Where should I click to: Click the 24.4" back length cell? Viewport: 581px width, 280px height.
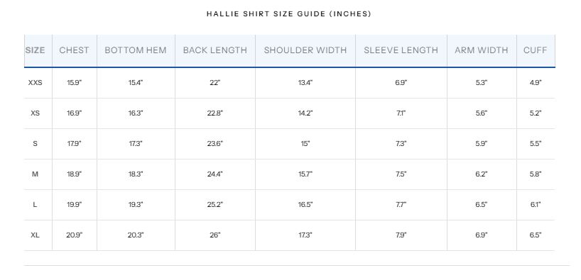215,174
